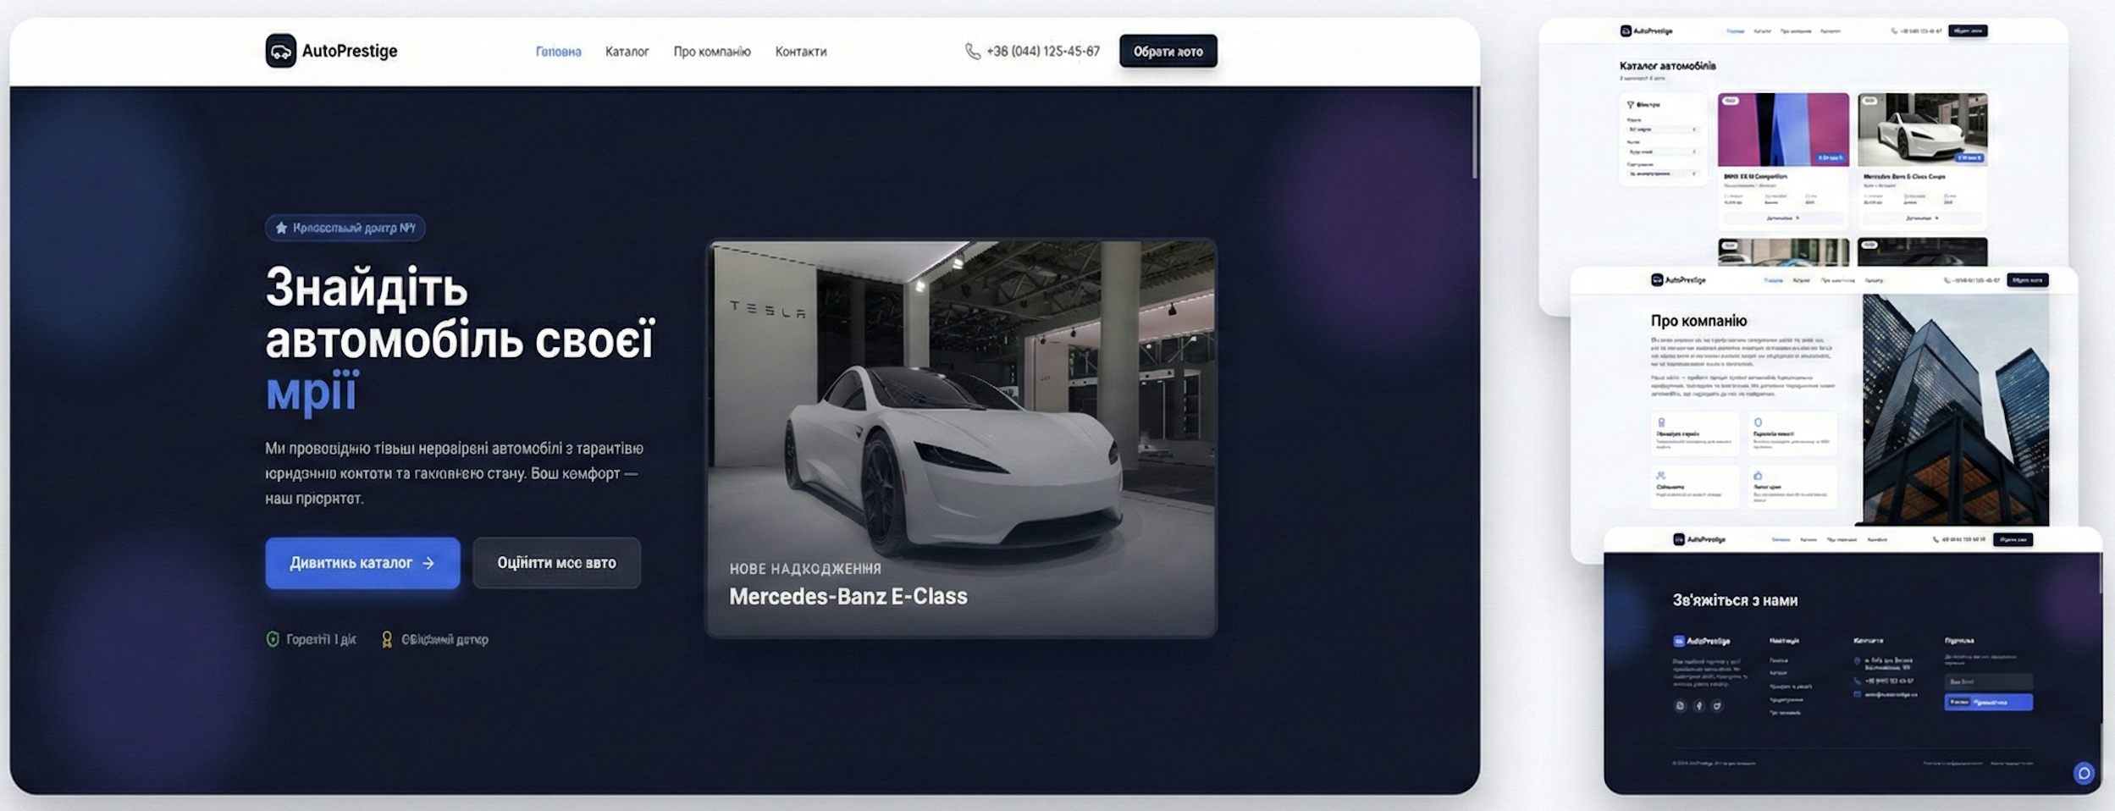Image resolution: width=2115 pixels, height=811 pixels.
Task: Click the people icon on third Про компанію feature card
Action: pyautogui.click(x=1661, y=476)
